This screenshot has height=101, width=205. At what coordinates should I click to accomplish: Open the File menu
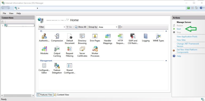pyautogui.click(x=4, y=13)
